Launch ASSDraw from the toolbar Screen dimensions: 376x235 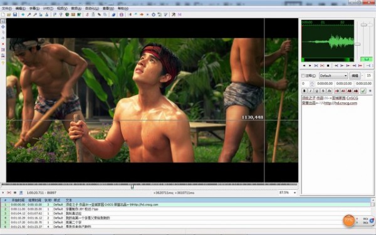click(122, 14)
